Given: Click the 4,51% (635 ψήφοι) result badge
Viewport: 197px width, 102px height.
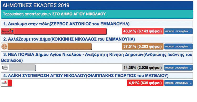Looking at the screenshot, I should pyautogui.click(x=145, y=83).
